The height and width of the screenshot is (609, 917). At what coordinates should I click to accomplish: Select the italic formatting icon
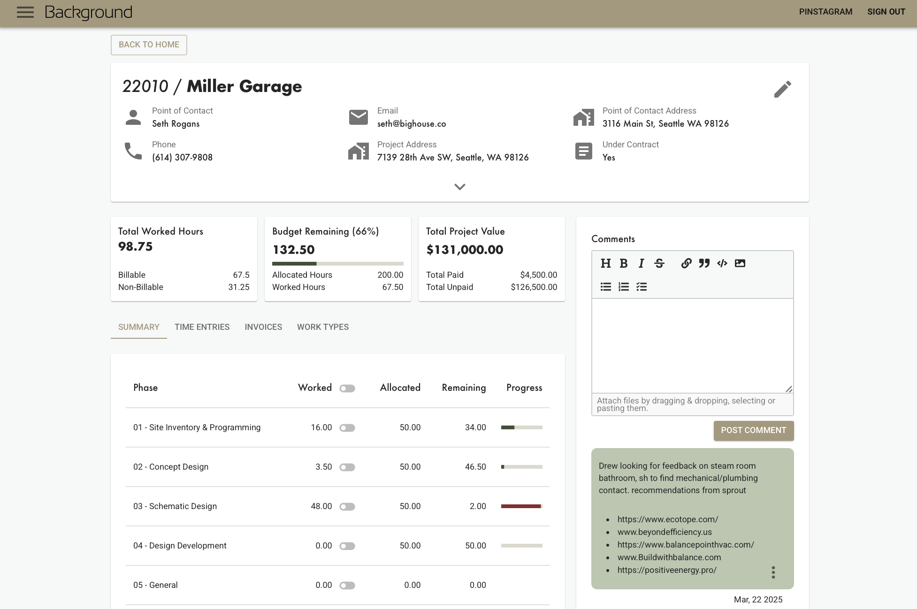tap(641, 263)
